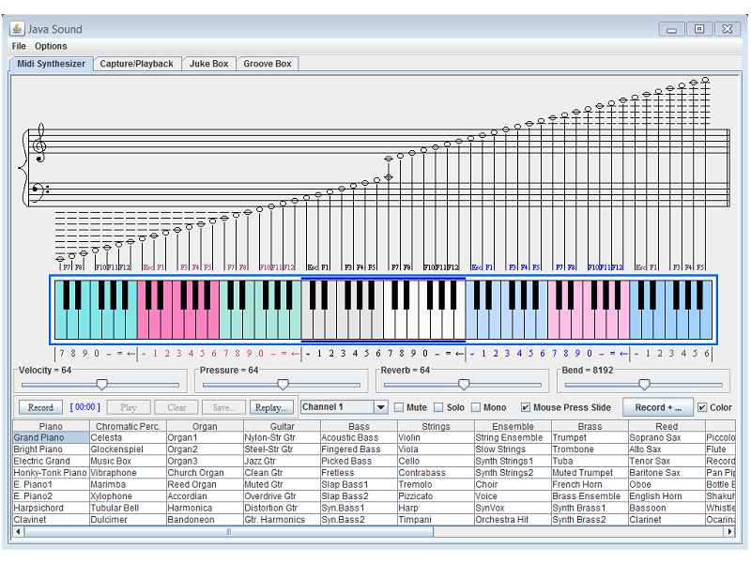Click the Replay... button
751x563 pixels.
click(x=271, y=407)
